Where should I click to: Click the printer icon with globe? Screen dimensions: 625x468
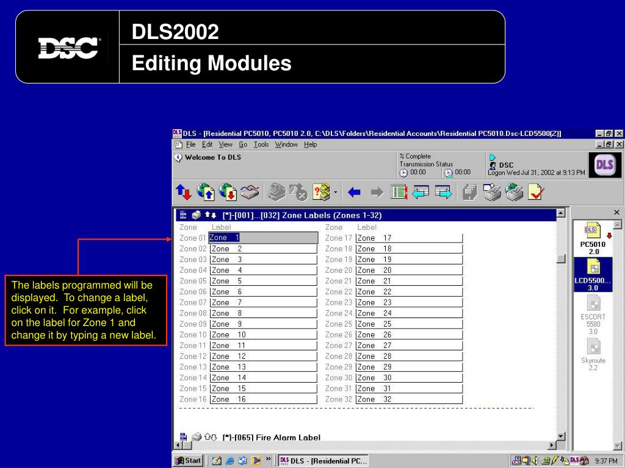[515, 192]
